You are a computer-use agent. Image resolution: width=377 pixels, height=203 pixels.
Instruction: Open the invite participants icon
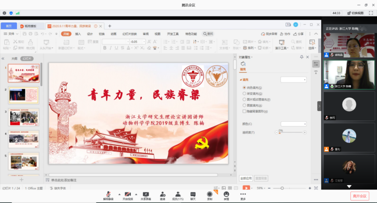point(163,195)
